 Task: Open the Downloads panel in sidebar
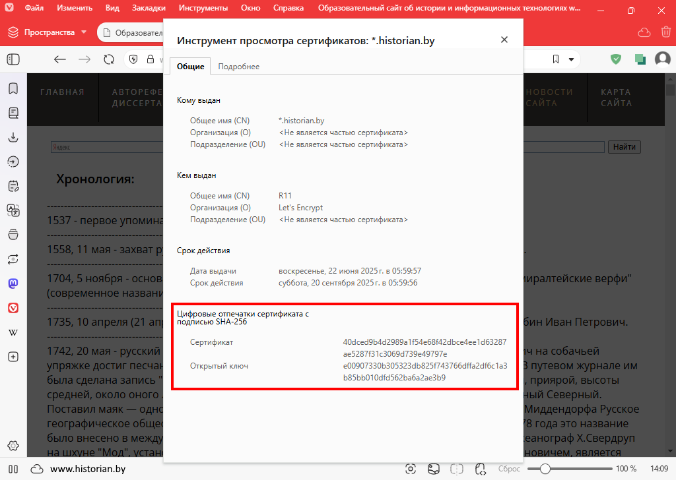(x=13, y=137)
